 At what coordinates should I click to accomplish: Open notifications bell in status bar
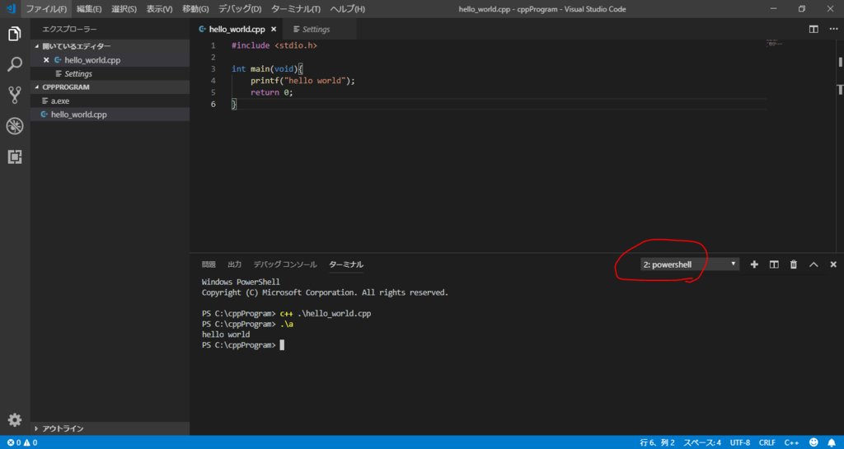pos(832,442)
